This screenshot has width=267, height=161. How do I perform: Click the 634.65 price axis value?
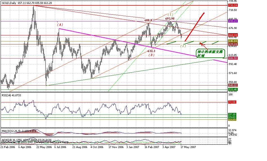tap(232, 46)
